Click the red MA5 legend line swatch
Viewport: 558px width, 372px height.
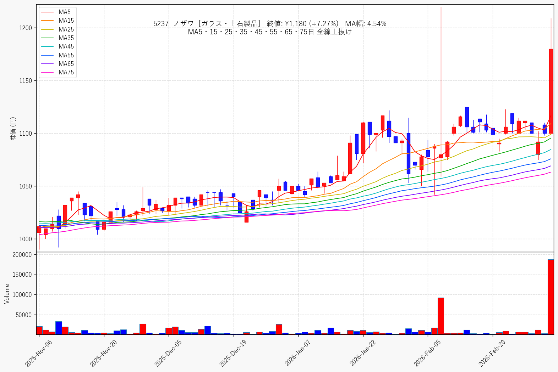click(x=48, y=12)
